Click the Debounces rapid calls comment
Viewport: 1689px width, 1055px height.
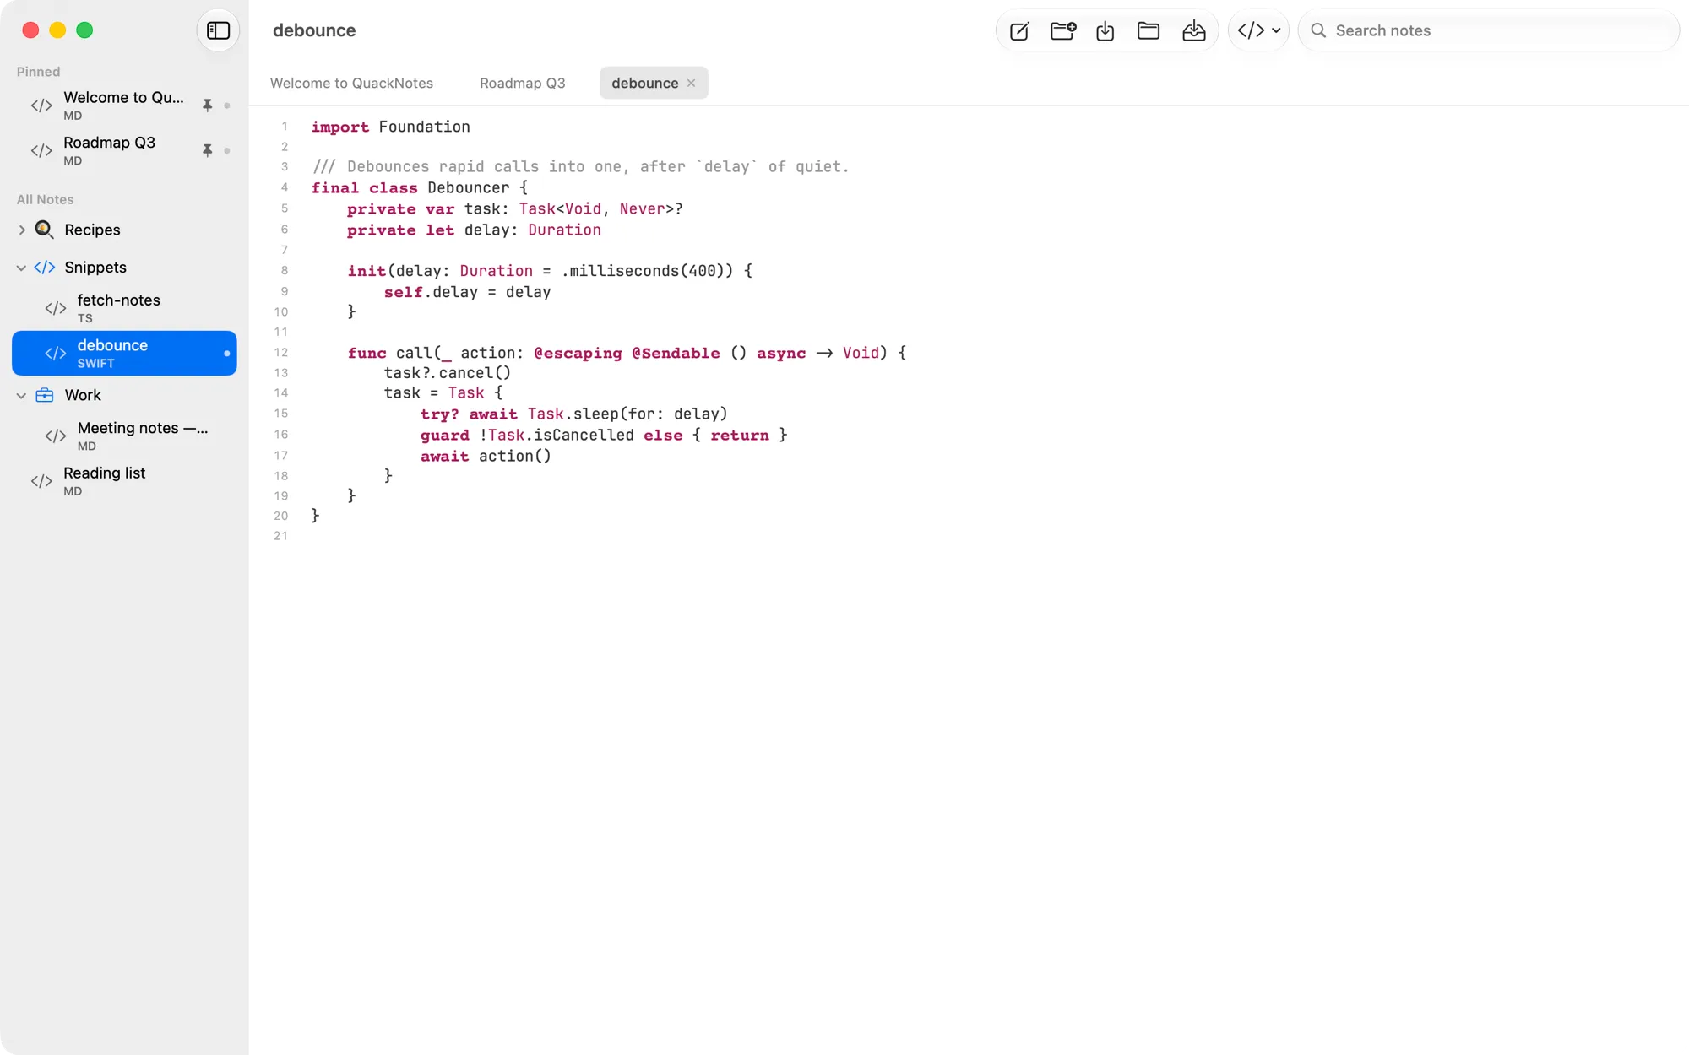(x=580, y=166)
